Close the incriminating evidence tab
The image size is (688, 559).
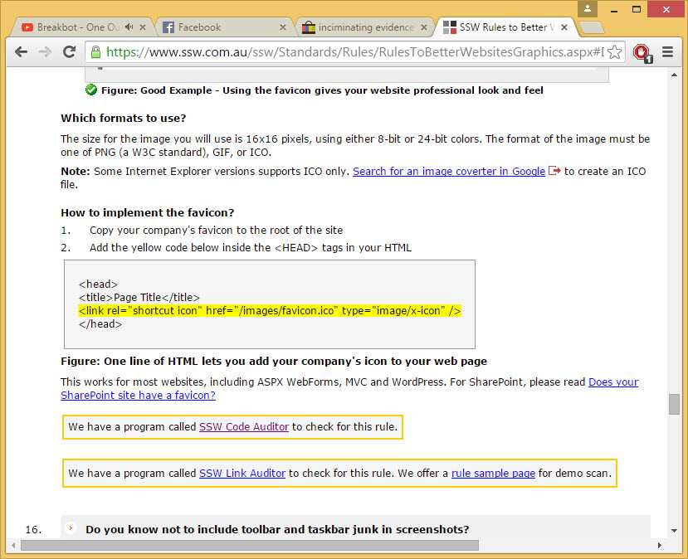[424, 27]
